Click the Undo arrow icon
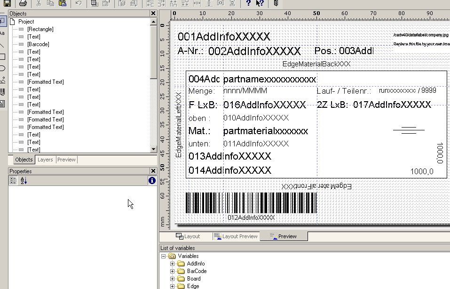Screen dimensions: 450x289 click(79, 3)
